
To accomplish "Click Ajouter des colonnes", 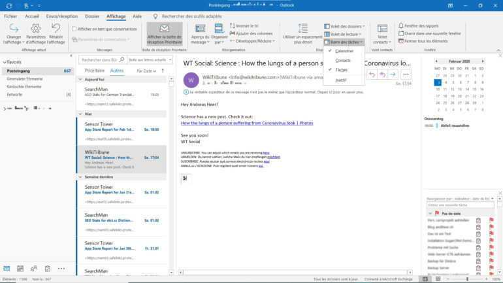I will pos(252,33).
